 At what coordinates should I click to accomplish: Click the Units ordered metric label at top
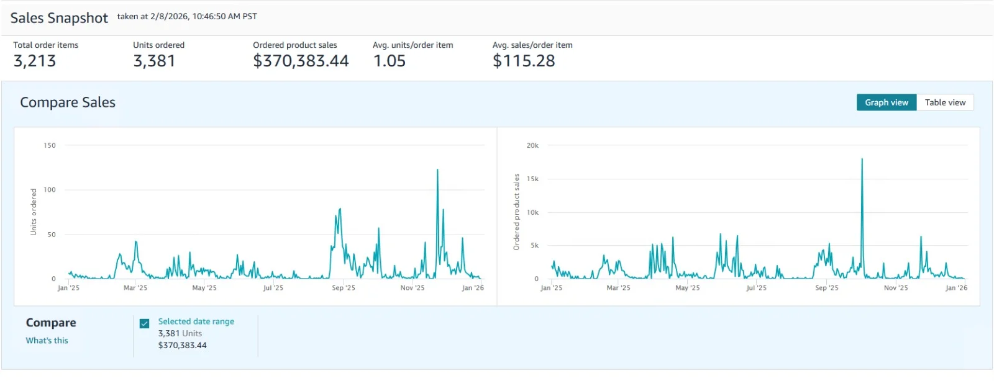(158, 45)
